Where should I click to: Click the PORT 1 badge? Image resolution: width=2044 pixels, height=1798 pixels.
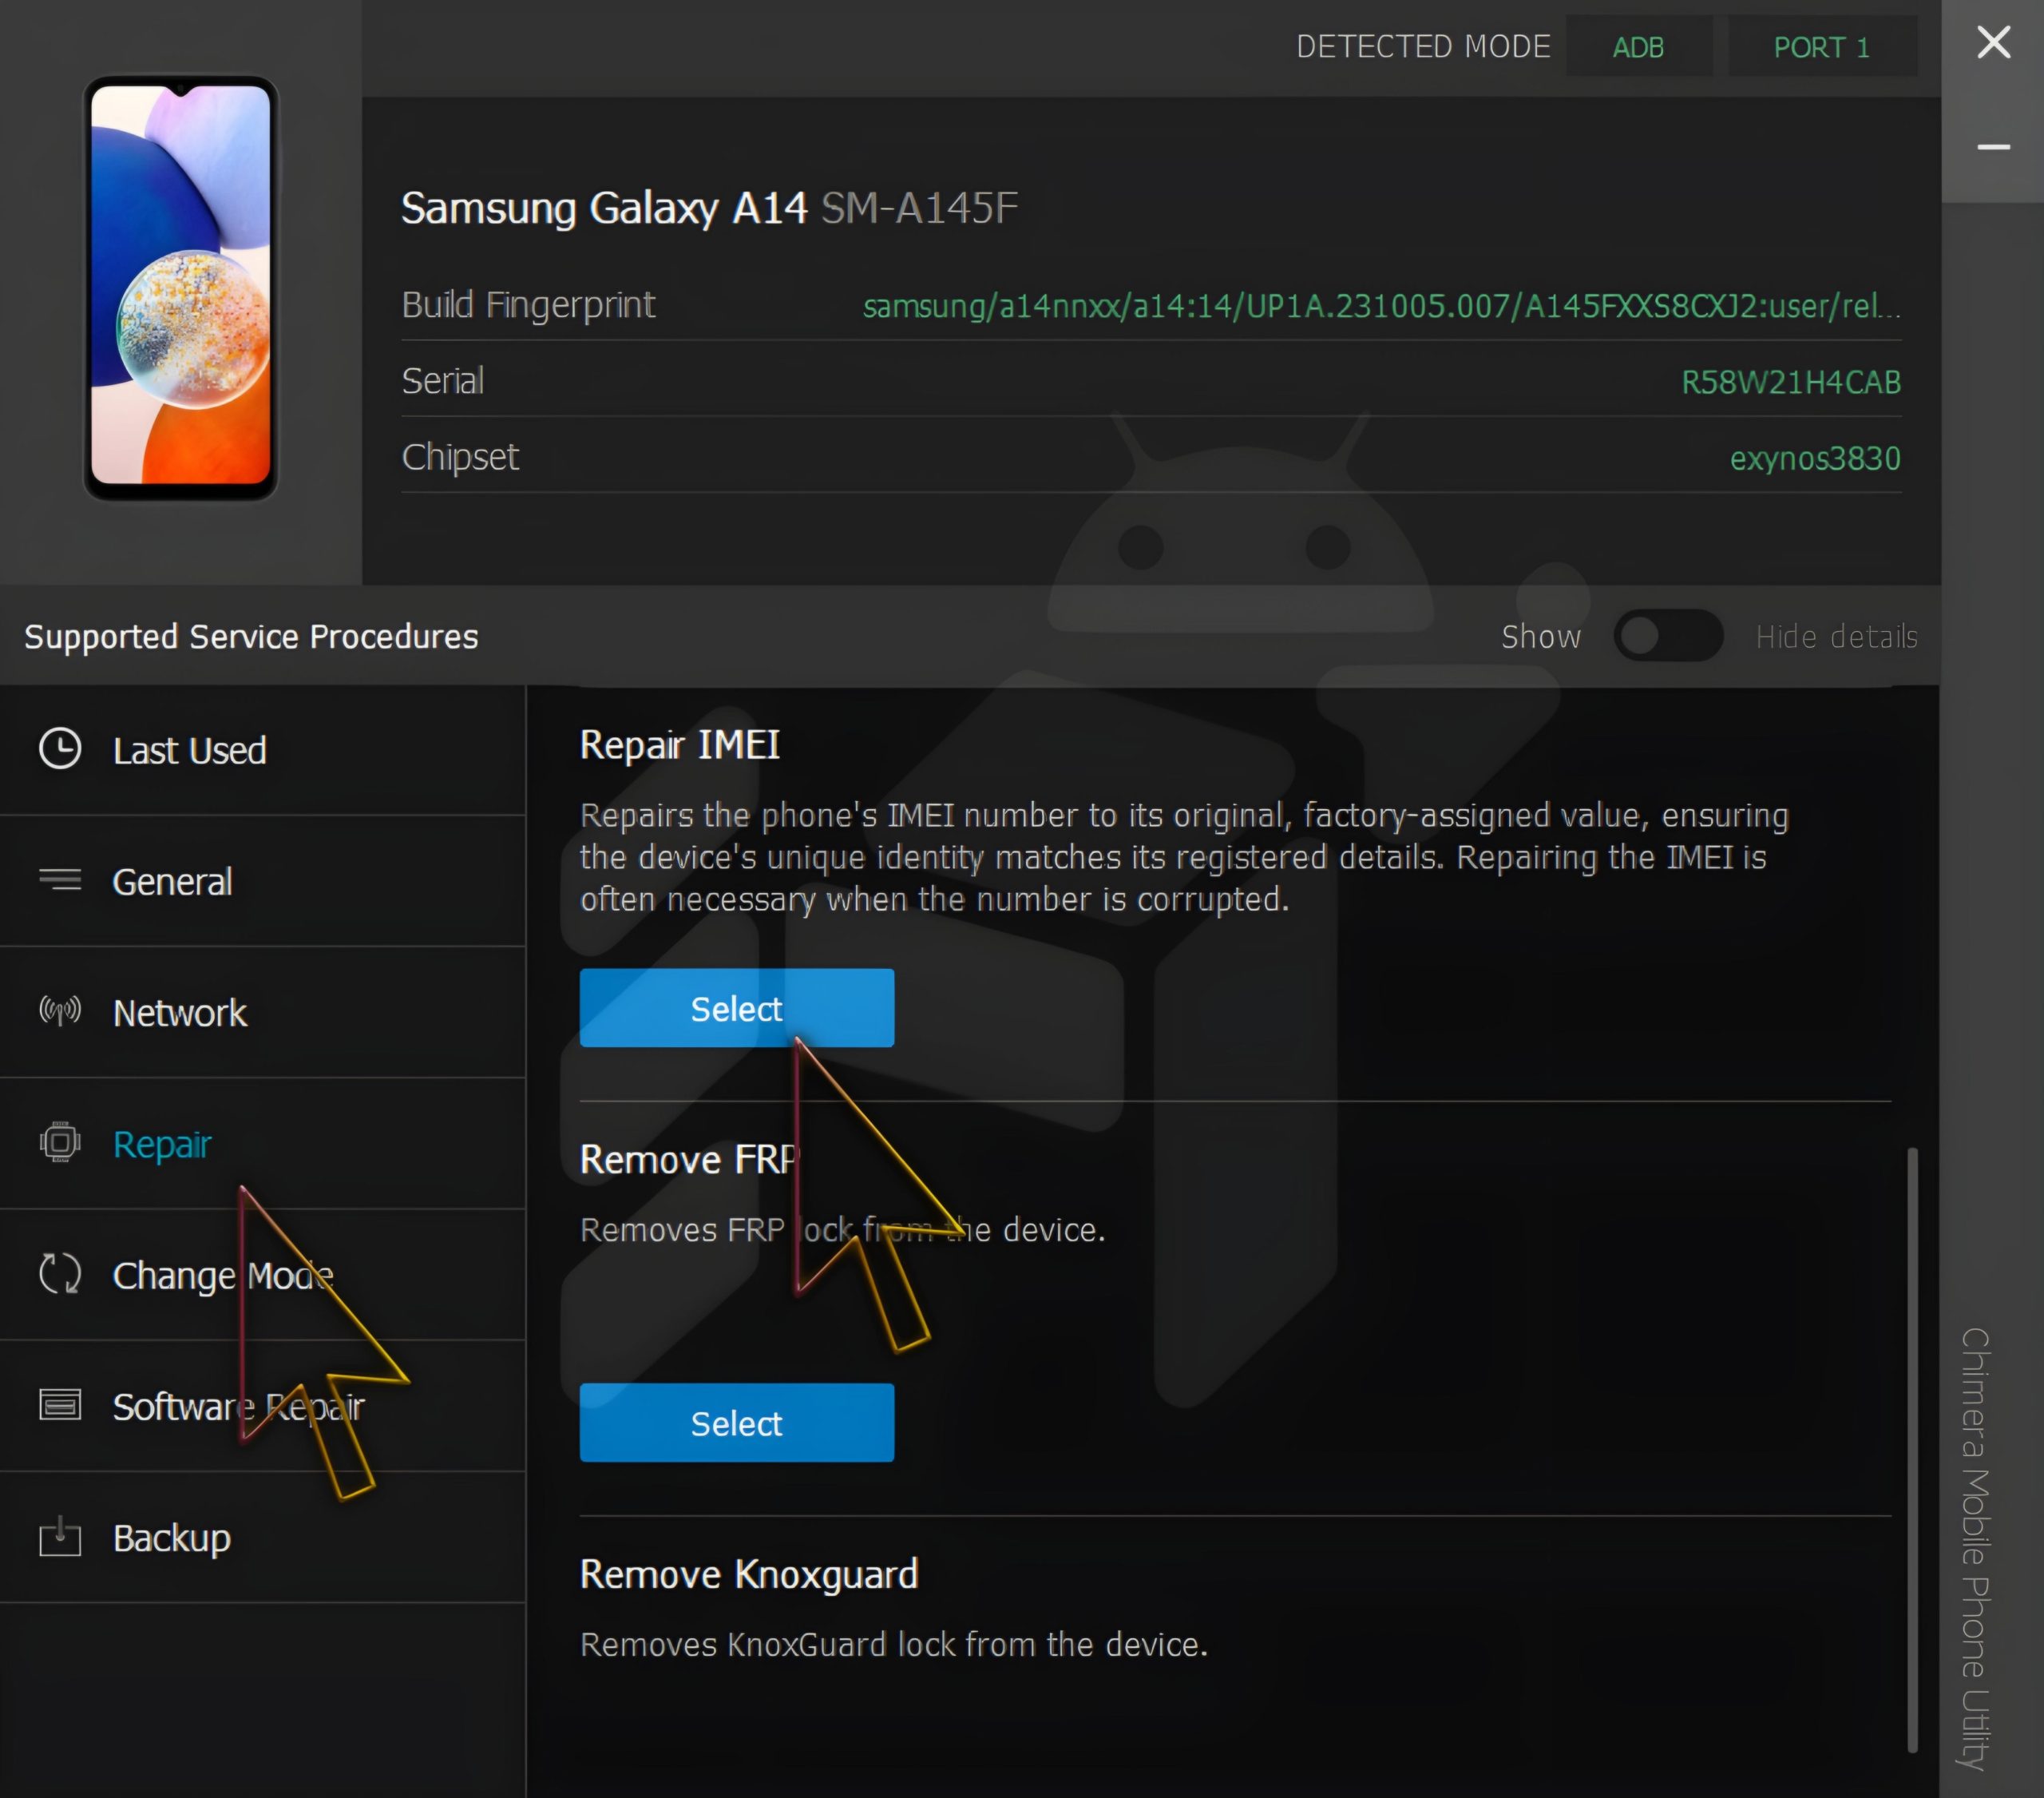(1822, 47)
